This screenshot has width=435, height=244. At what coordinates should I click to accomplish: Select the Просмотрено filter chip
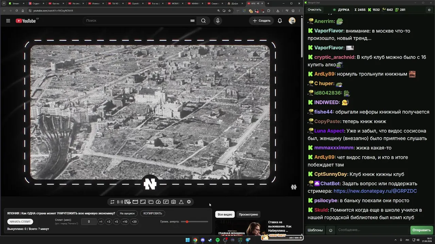pos(248,215)
